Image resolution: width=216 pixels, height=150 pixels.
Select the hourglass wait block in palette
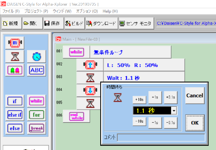(x=15, y=57)
